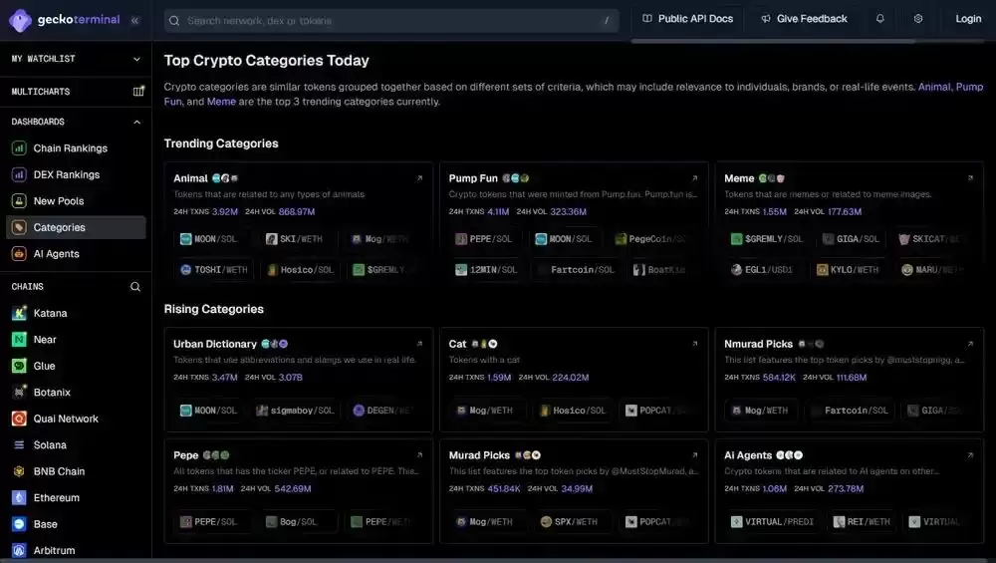
Task: Open the AI Agents category arrow icon
Action: point(970,455)
